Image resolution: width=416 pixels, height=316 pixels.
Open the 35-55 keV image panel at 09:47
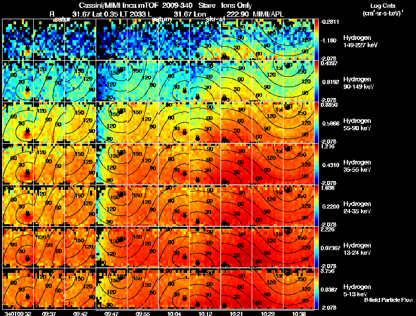112,164
